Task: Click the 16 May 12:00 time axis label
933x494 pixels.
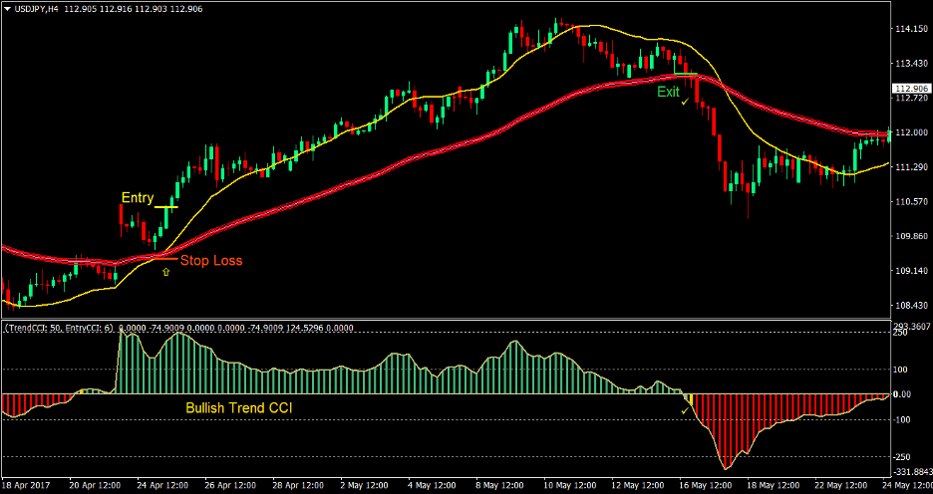Action: [705, 486]
